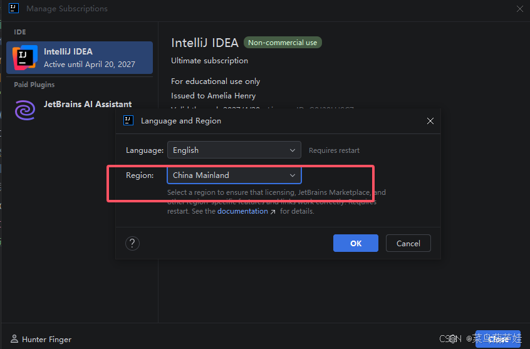The width and height of the screenshot is (530, 349).
Task: Click the 'Requires restart' note
Action: click(x=334, y=150)
